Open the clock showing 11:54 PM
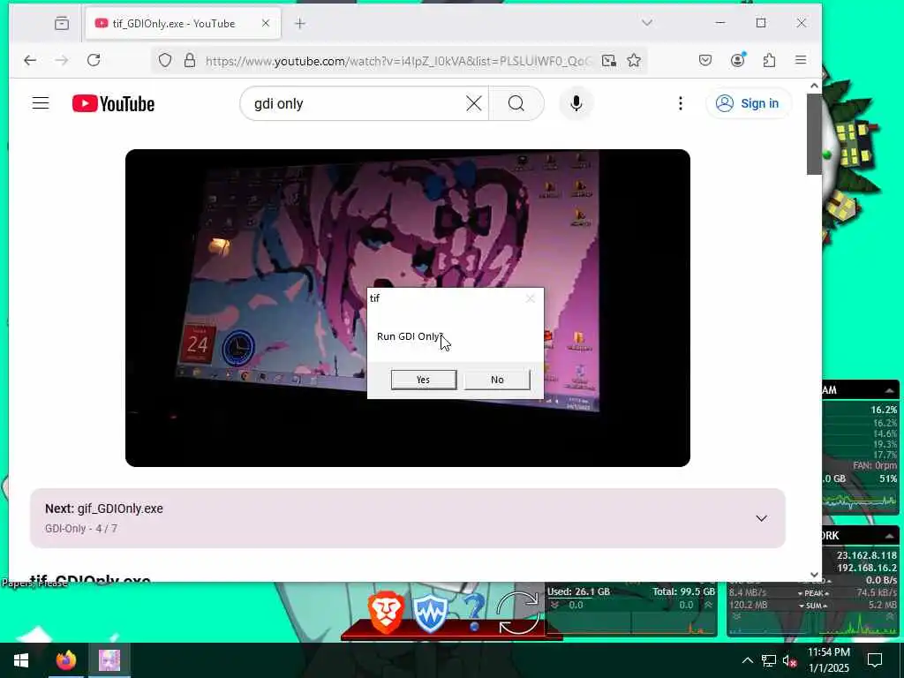904x678 pixels. click(x=828, y=660)
